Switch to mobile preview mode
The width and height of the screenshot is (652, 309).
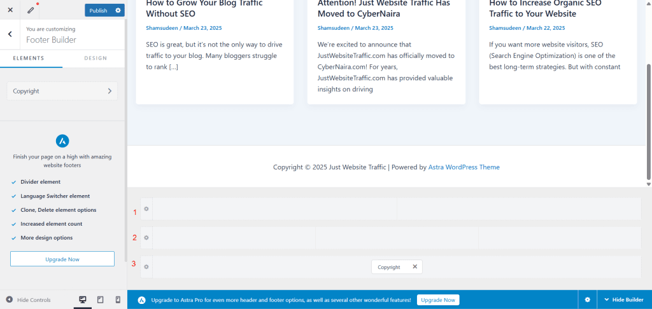[118, 299]
